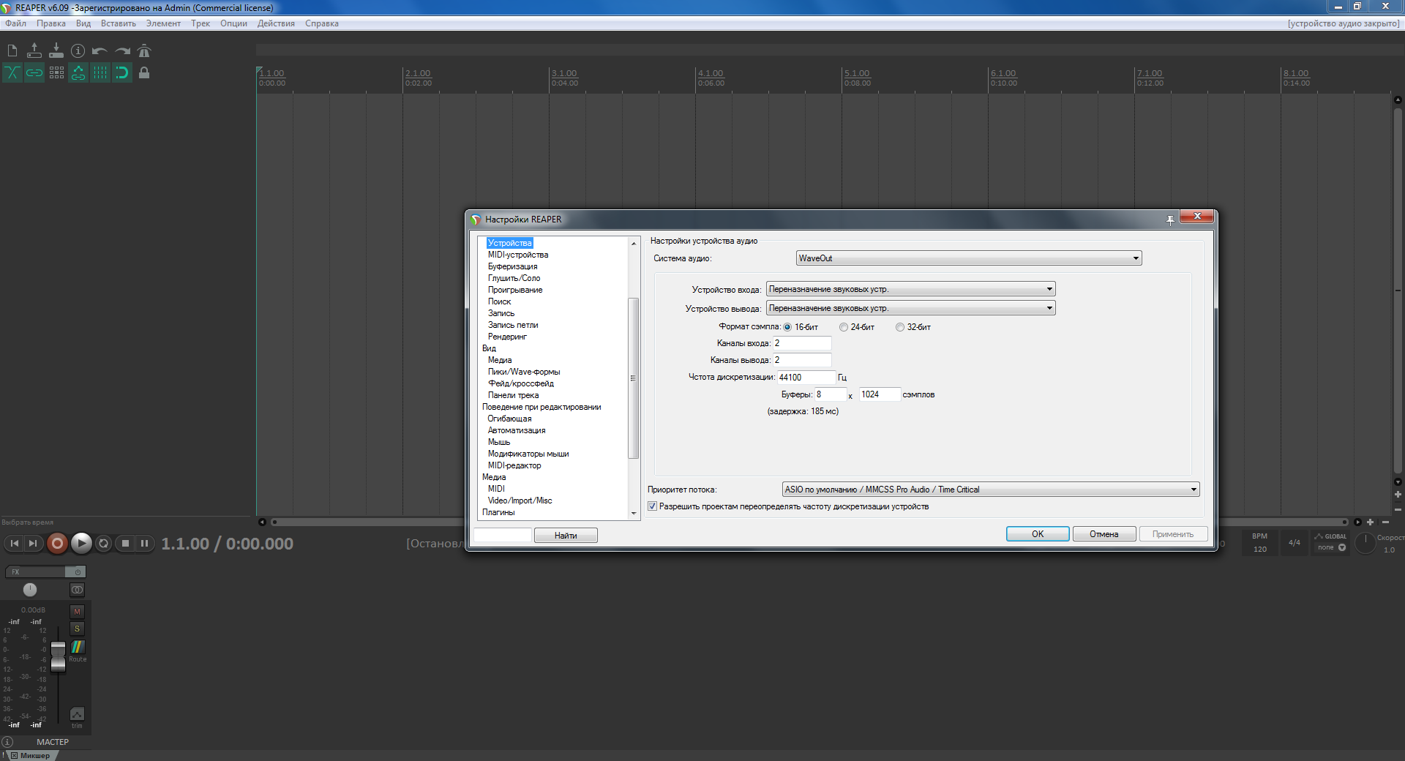
Task: Open the Правка menu
Action: point(51,23)
